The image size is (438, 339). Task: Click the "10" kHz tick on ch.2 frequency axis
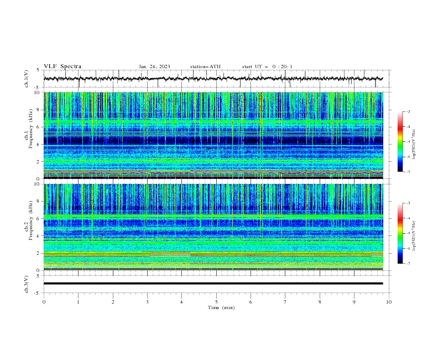click(x=38, y=184)
